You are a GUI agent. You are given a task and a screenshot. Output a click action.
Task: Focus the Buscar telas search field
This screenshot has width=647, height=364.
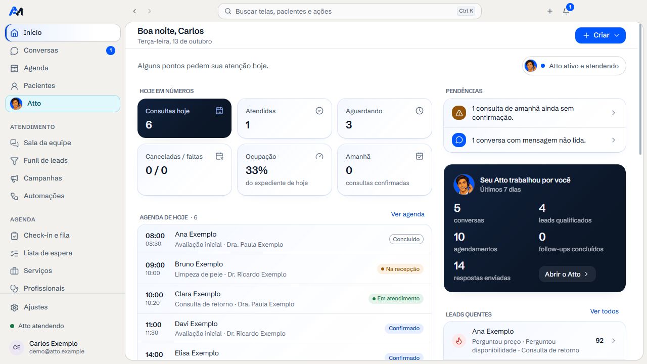(349, 11)
